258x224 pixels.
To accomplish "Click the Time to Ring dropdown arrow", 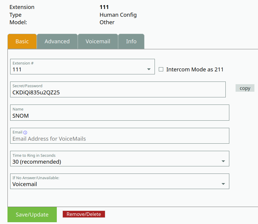I will click(223, 162).
